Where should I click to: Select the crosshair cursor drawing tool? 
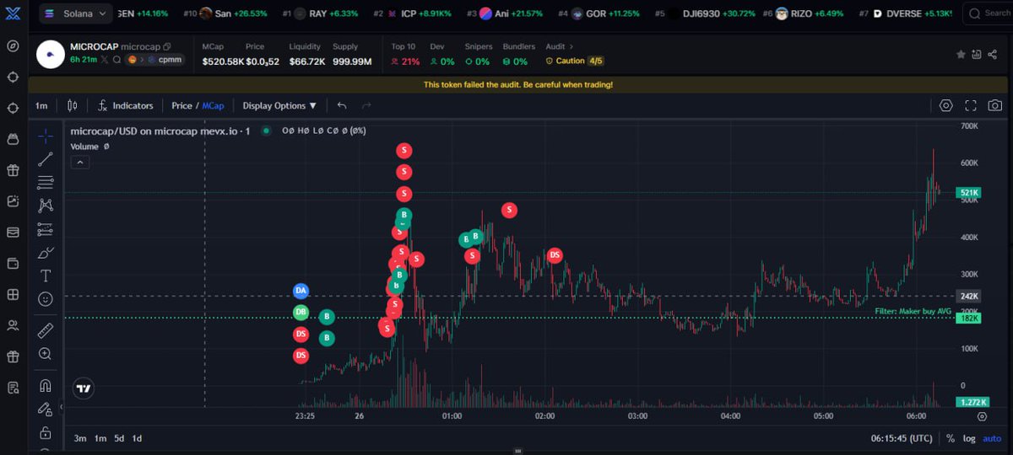[x=46, y=136]
